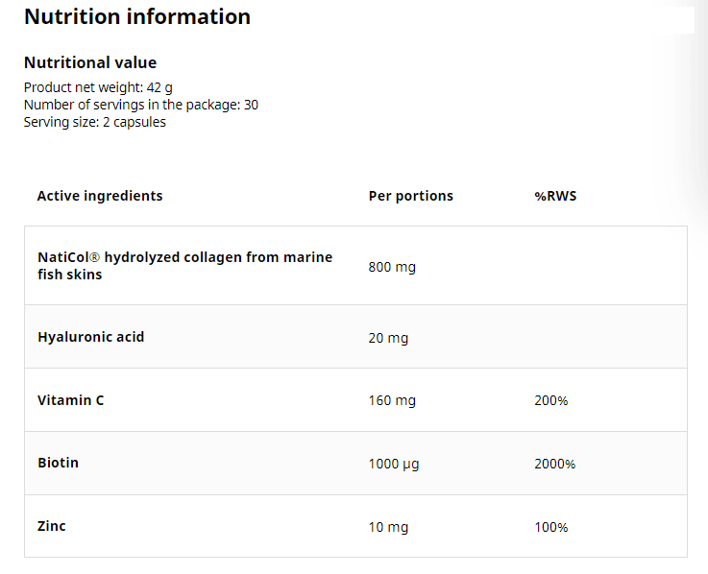This screenshot has width=708, height=574.
Task: Click the 1000 µg biotin amount
Action: (x=394, y=464)
